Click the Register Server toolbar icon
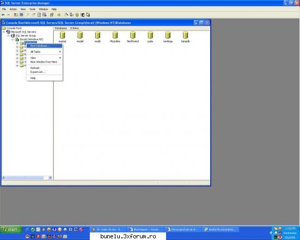 coord(71,15)
